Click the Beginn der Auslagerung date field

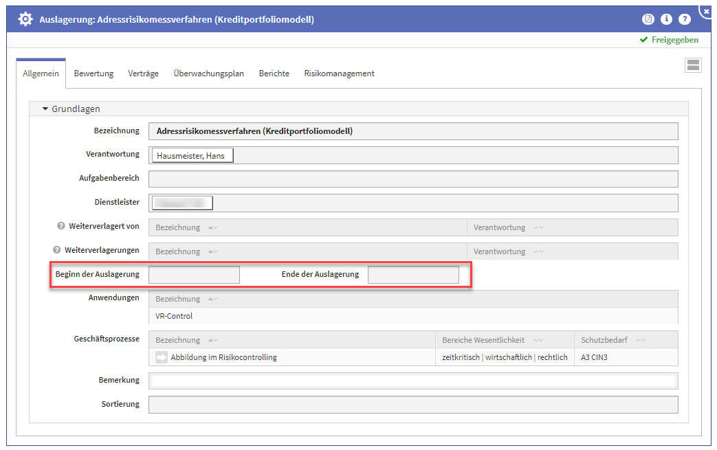click(x=194, y=275)
